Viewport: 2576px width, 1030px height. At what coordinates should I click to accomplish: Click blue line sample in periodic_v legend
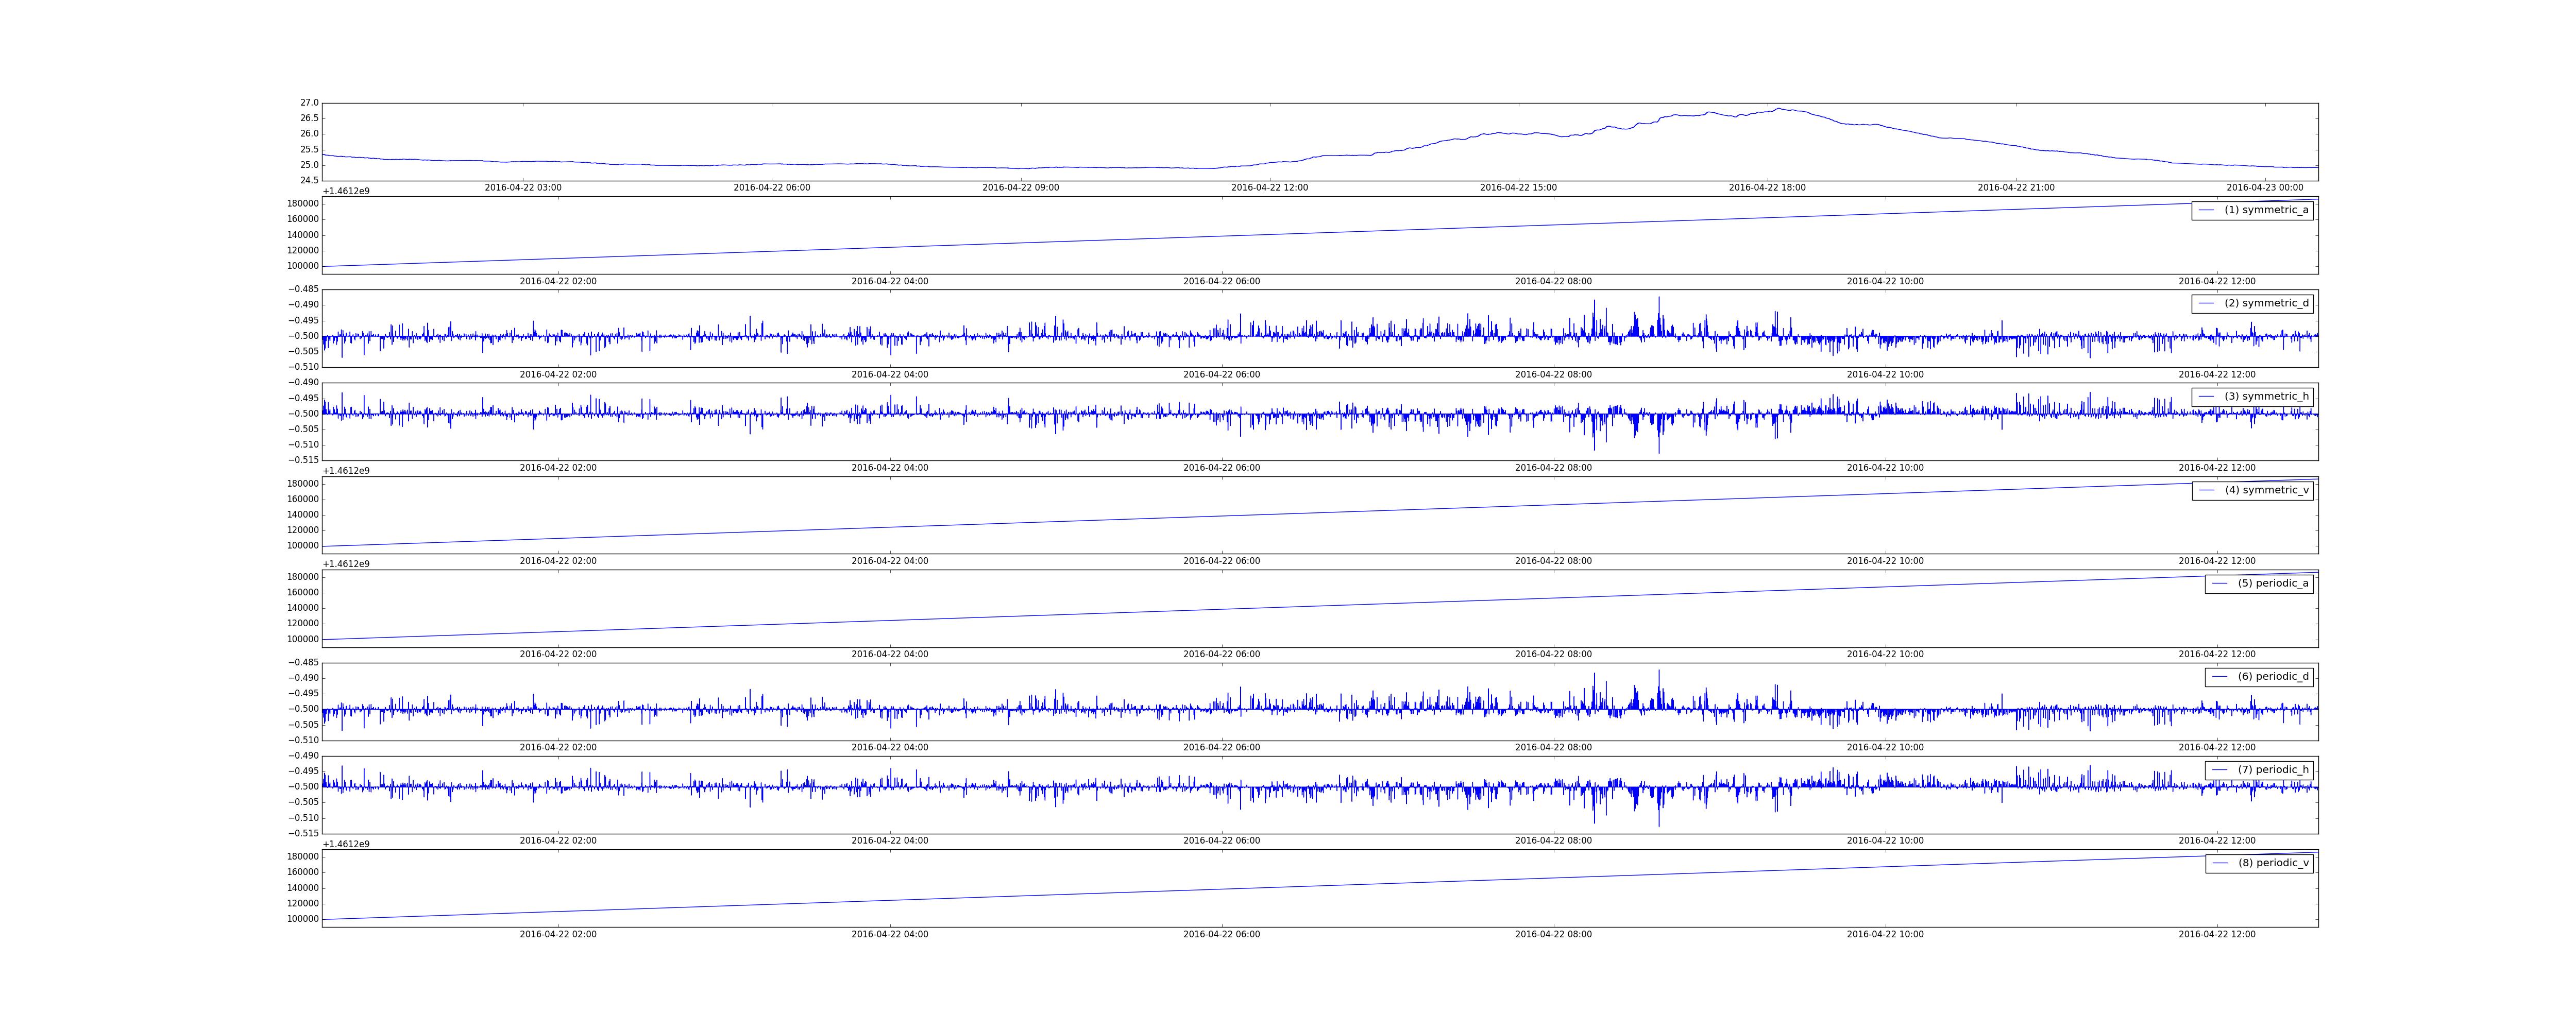[x=2219, y=863]
